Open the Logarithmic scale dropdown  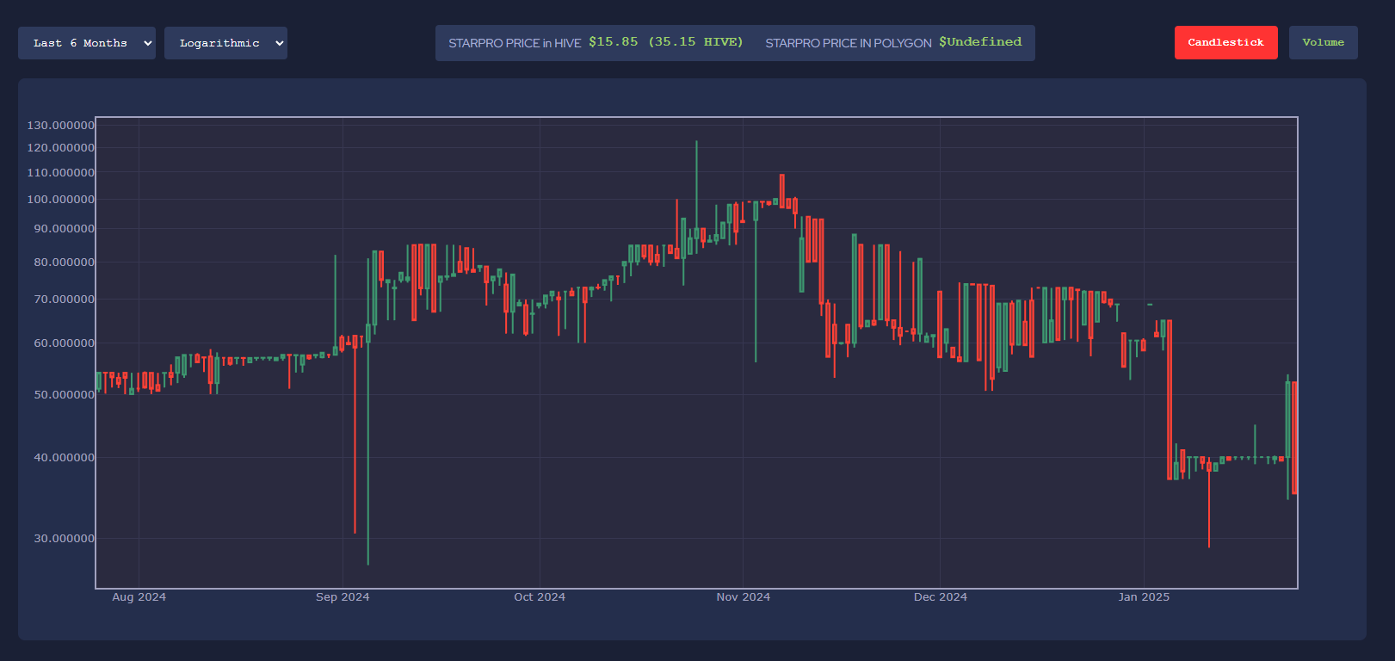click(x=225, y=43)
